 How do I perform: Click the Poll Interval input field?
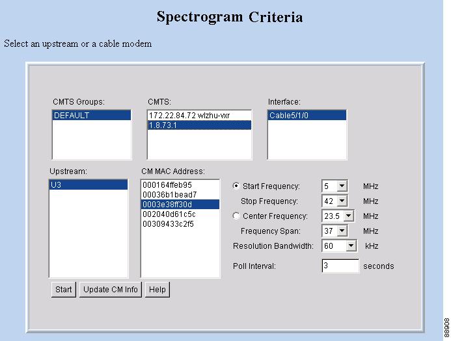click(x=340, y=266)
